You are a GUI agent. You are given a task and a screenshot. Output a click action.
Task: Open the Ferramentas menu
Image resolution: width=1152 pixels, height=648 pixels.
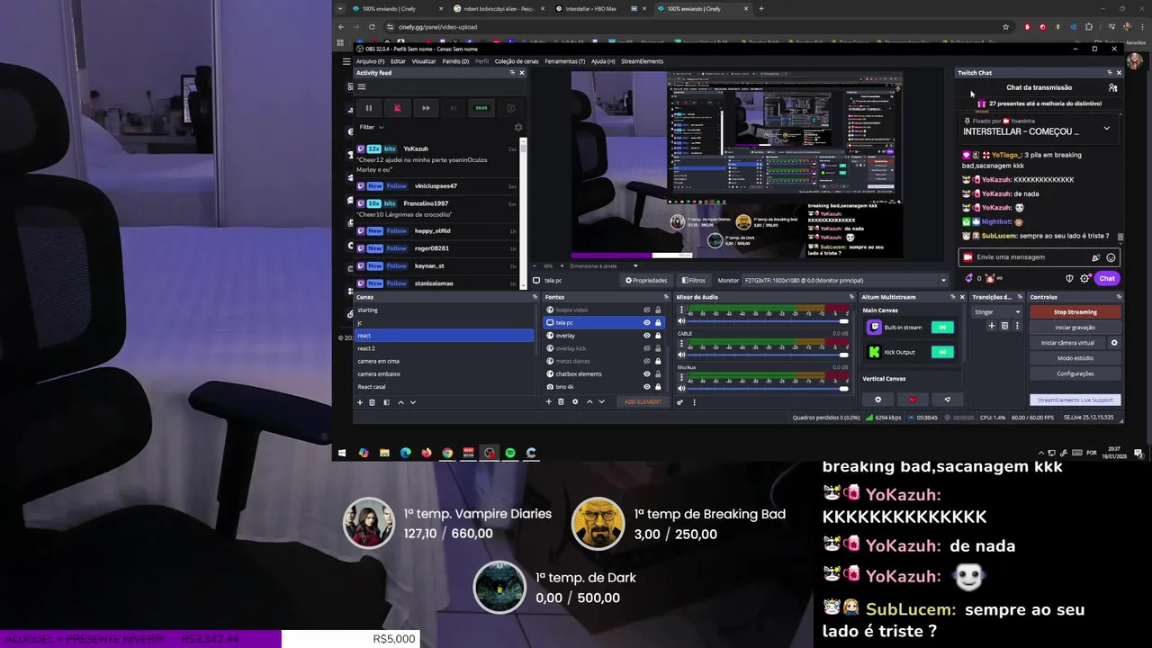tap(565, 61)
